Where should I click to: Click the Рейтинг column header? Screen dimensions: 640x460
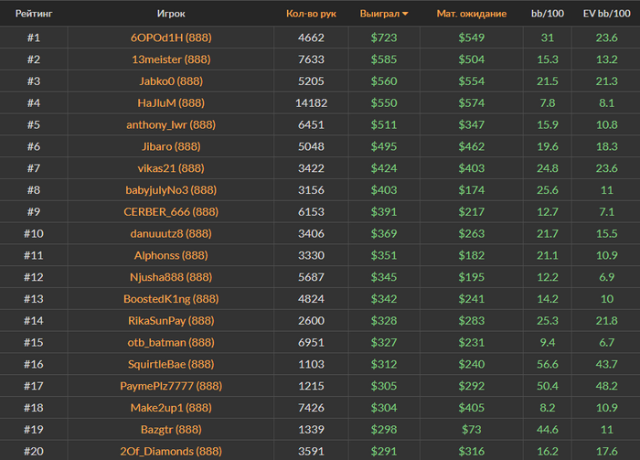point(33,14)
